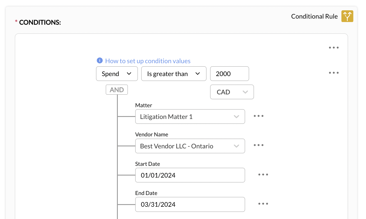Open the Vendor Name condition three-dot menu

click(258, 145)
